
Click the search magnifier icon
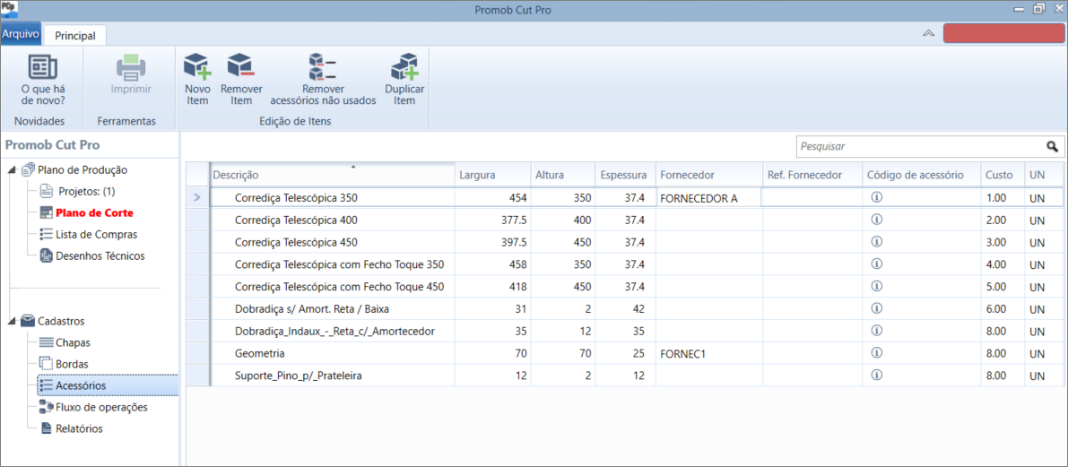click(x=1053, y=146)
